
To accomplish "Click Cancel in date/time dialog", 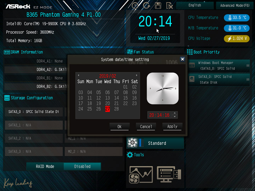I will pos(146,127).
